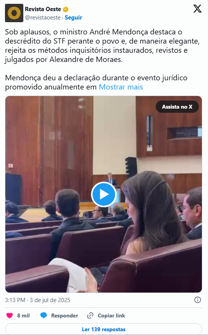
Task: Play the embedded video
Action: (104, 194)
